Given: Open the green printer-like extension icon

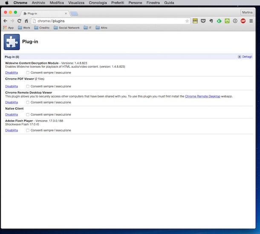Looking at the screenshot, I should tap(227, 21).
